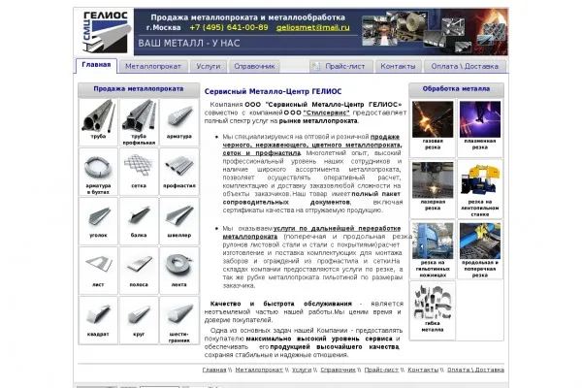
Task: Select the квадрат square bar icon
Action: 98,314
